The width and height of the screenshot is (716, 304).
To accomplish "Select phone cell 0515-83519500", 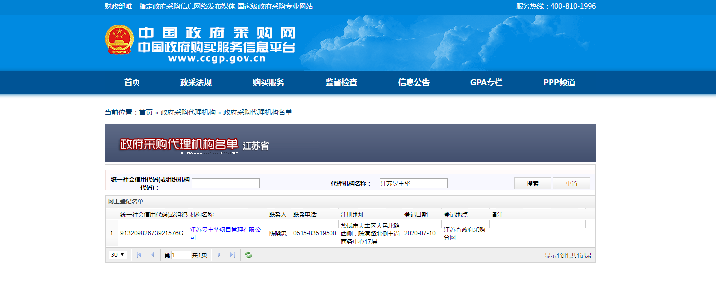I will [315, 233].
